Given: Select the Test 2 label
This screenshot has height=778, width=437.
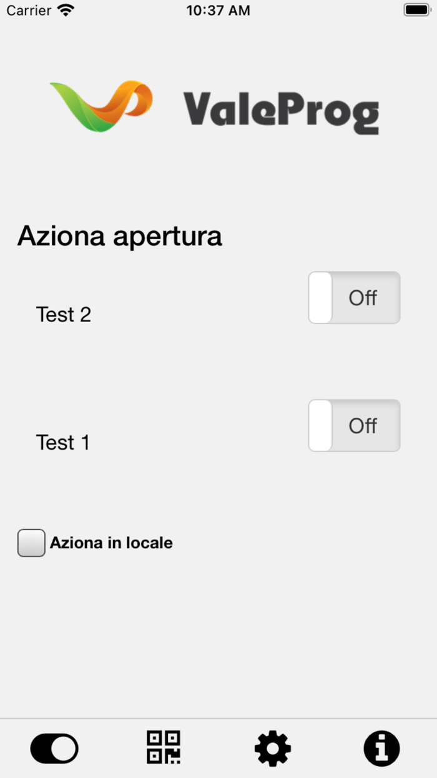Looking at the screenshot, I should [x=64, y=314].
